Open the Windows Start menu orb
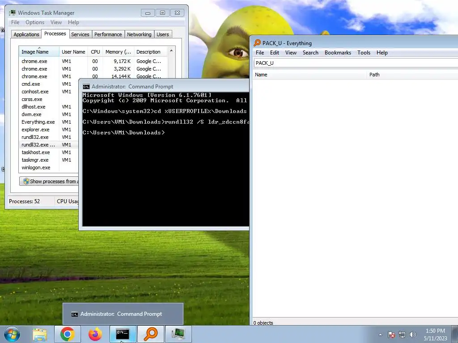 [12, 334]
